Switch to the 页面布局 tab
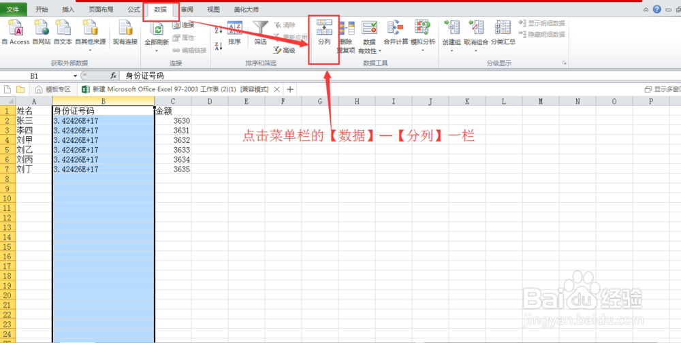The image size is (681, 343). tap(101, 9)
